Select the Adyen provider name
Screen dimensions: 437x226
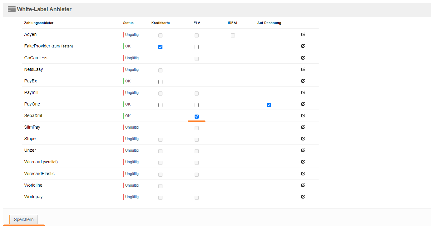pyautogui.click(x=30, y=34)
